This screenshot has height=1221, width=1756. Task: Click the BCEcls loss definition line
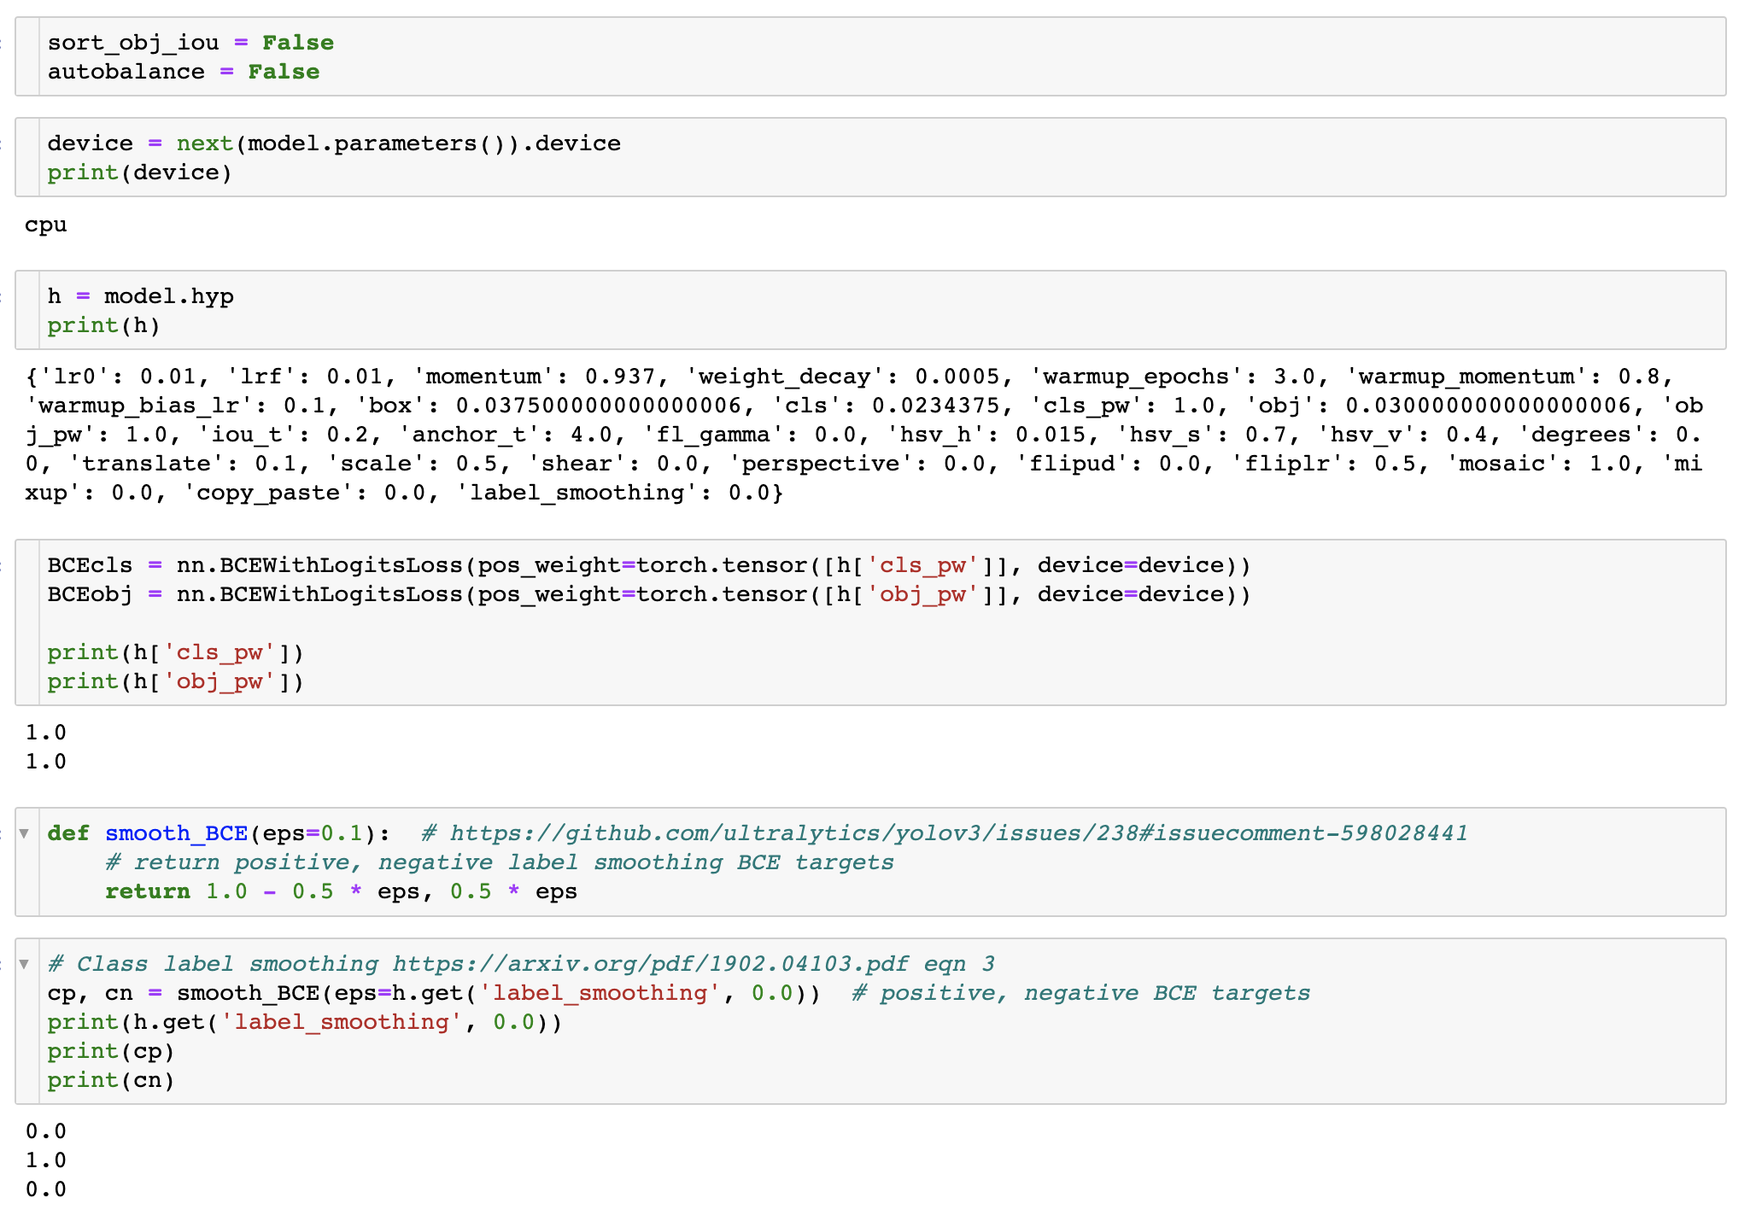pyautogui.click(x=648, y=565)
